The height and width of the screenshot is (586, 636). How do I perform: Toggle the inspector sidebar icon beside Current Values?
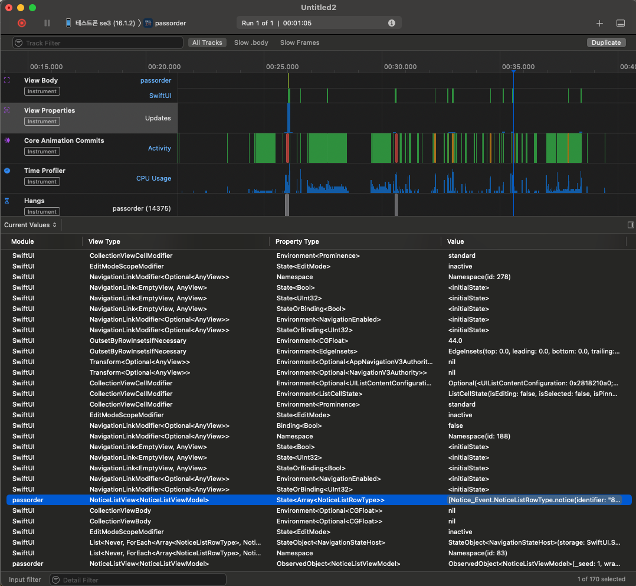(630, 225)
